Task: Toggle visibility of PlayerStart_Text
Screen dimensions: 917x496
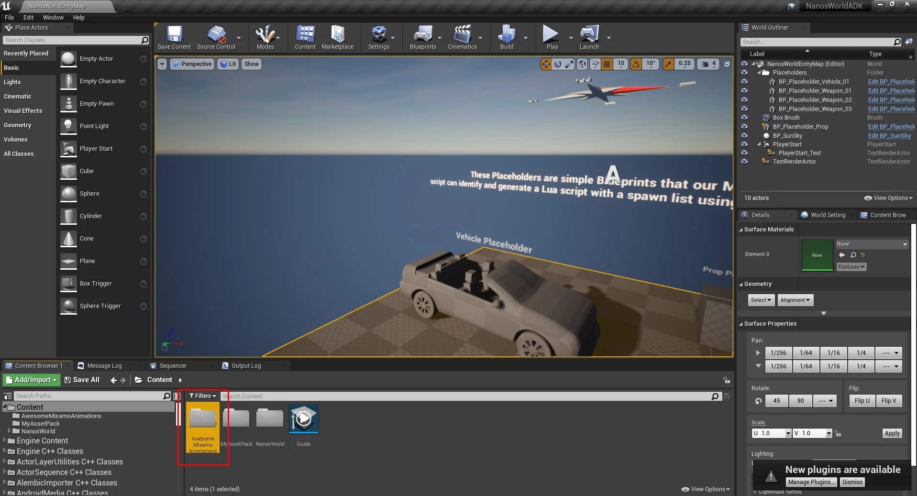Action: pos(744,153)
